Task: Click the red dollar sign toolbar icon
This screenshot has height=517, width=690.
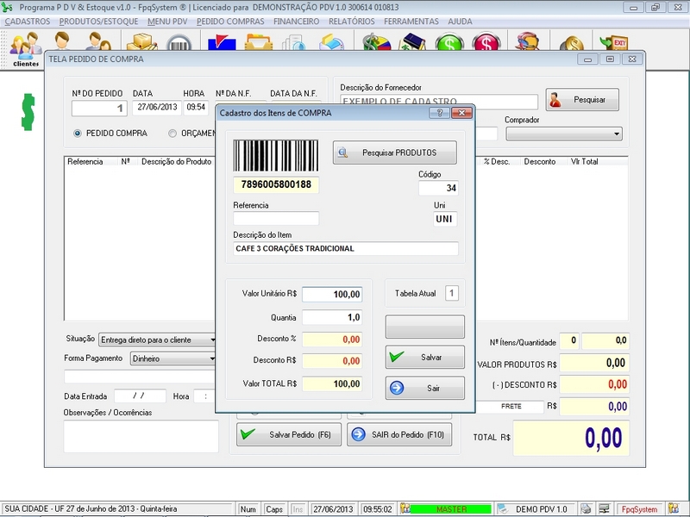Action: click(x=486, y=43)
